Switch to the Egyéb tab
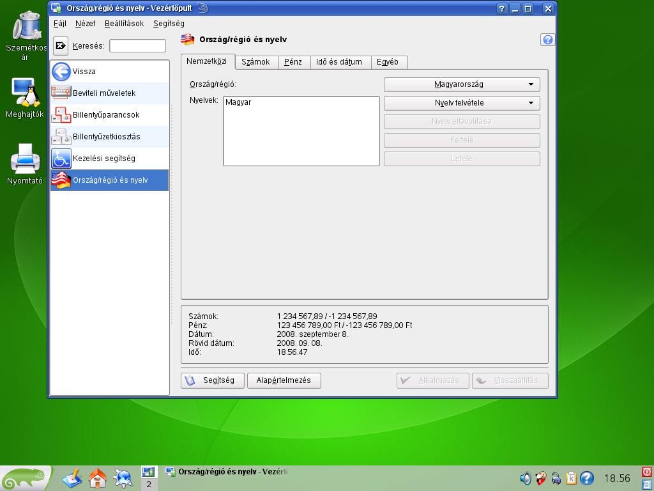 [388, 62]
